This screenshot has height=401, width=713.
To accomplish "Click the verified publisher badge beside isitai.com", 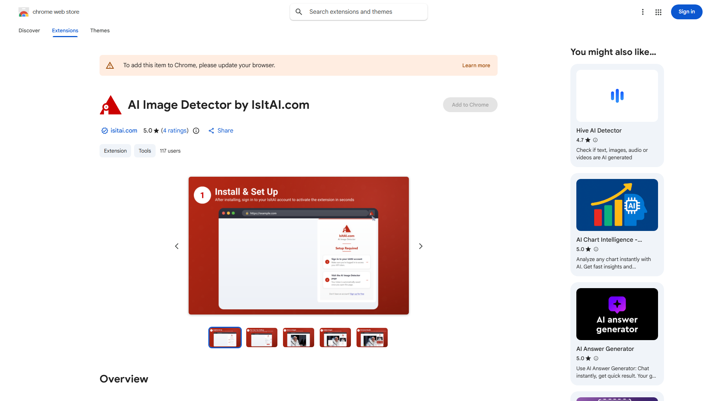I will coord(104,131).
